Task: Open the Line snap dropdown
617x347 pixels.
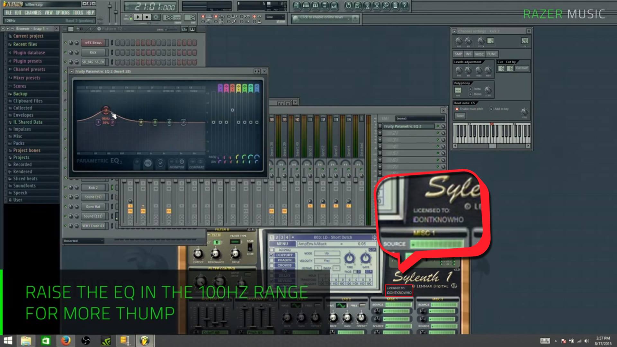Action: (275, 17)
